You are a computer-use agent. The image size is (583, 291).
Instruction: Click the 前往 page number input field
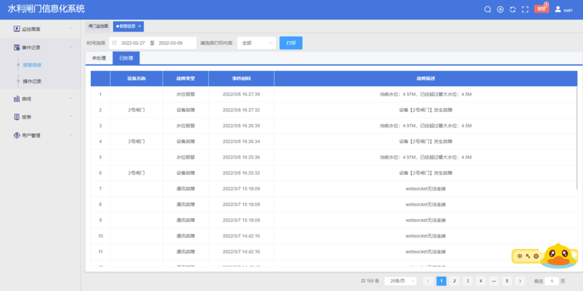tap(552, 281)
